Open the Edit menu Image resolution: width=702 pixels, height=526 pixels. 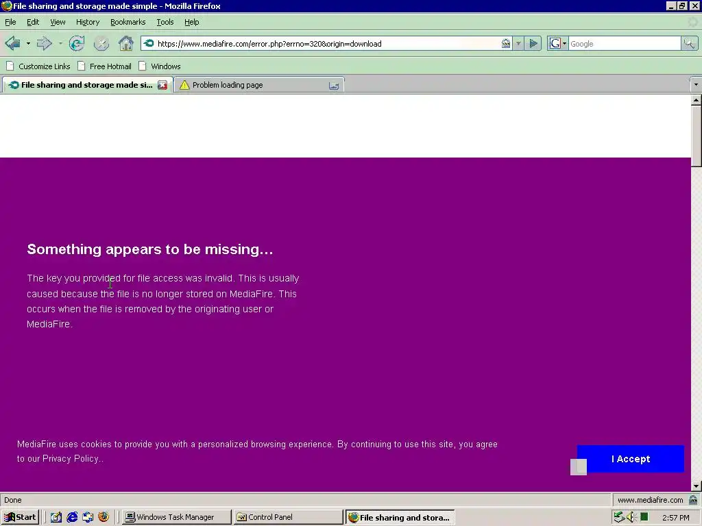[x=33, y=22]
